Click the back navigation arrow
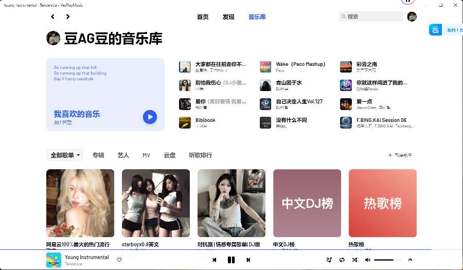The width and height of the screenshot is (463, 270). pyautogui.click(x=52, y=16)
